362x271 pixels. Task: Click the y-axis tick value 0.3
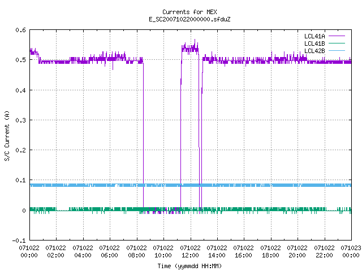click(20, 120)
